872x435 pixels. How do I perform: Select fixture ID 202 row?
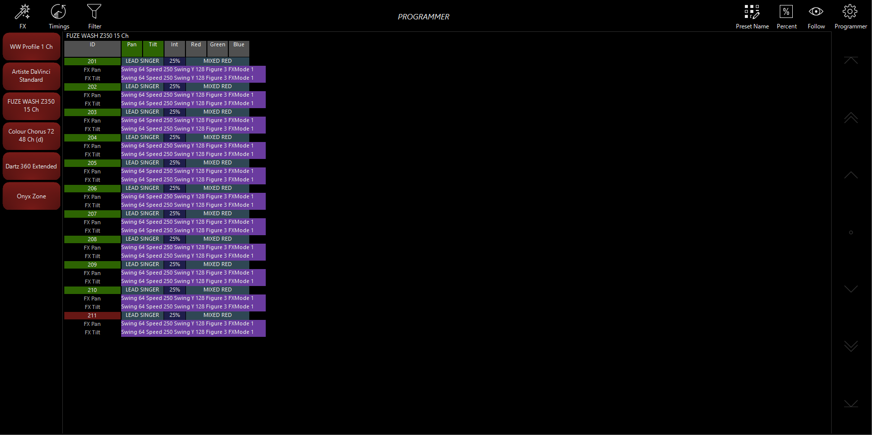pos(92,87)
